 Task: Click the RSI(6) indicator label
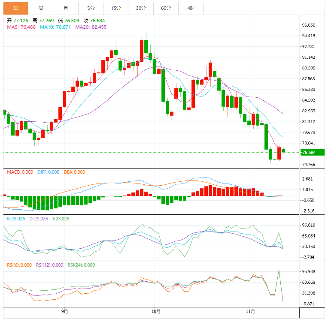coord(19,265)
